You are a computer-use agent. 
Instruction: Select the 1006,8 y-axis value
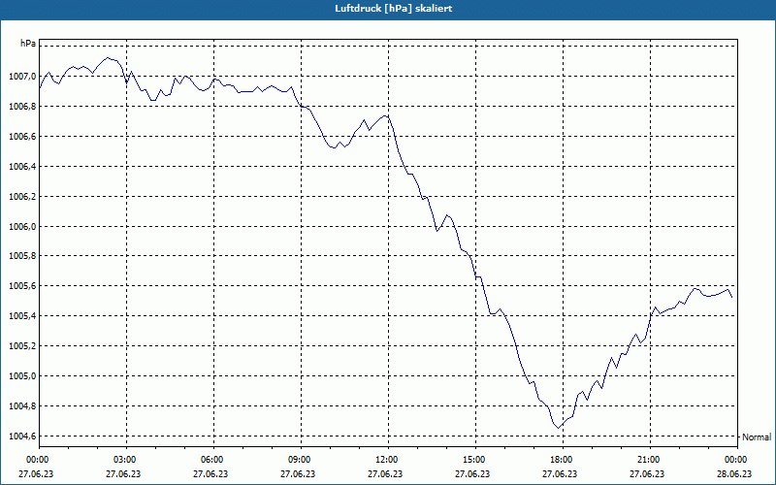[x=22, y=107]
